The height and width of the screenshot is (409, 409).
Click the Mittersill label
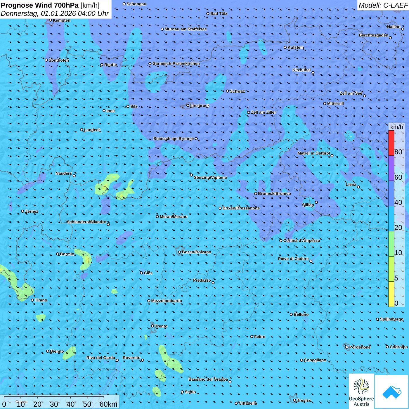pos(335,103)
